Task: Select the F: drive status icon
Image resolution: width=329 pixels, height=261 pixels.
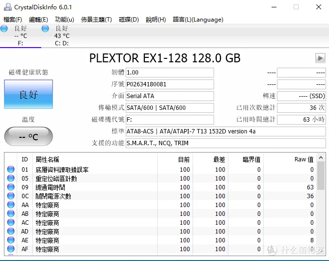Action: tap(4, 28)
